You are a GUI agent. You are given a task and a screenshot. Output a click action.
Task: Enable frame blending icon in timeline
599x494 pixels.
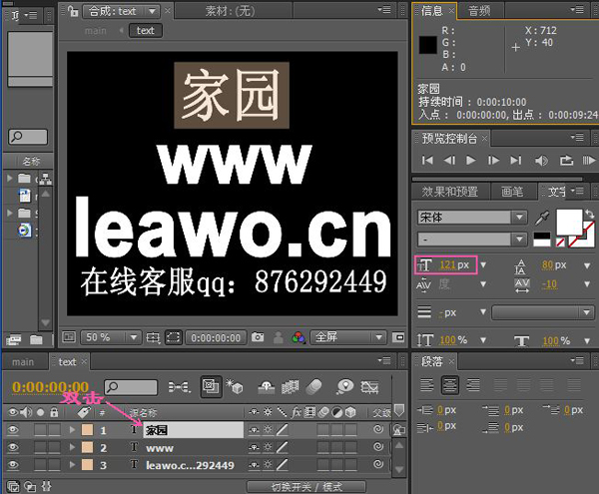point(290,387)
